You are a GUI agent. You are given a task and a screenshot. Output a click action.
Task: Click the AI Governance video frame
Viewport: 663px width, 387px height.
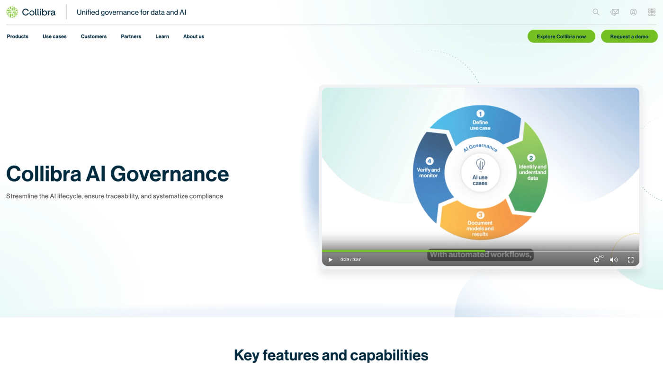(x=481, y=176)
